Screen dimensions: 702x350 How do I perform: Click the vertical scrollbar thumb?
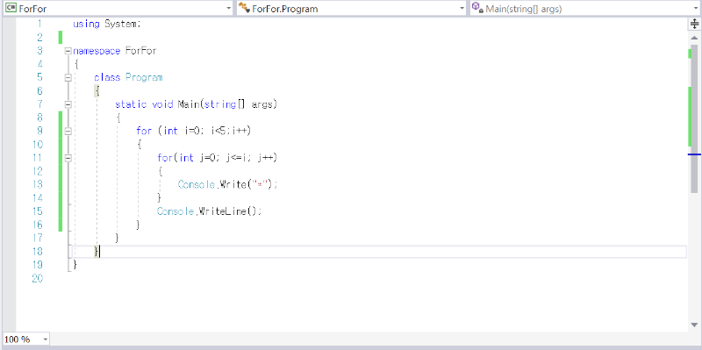(x=694, y=118)
